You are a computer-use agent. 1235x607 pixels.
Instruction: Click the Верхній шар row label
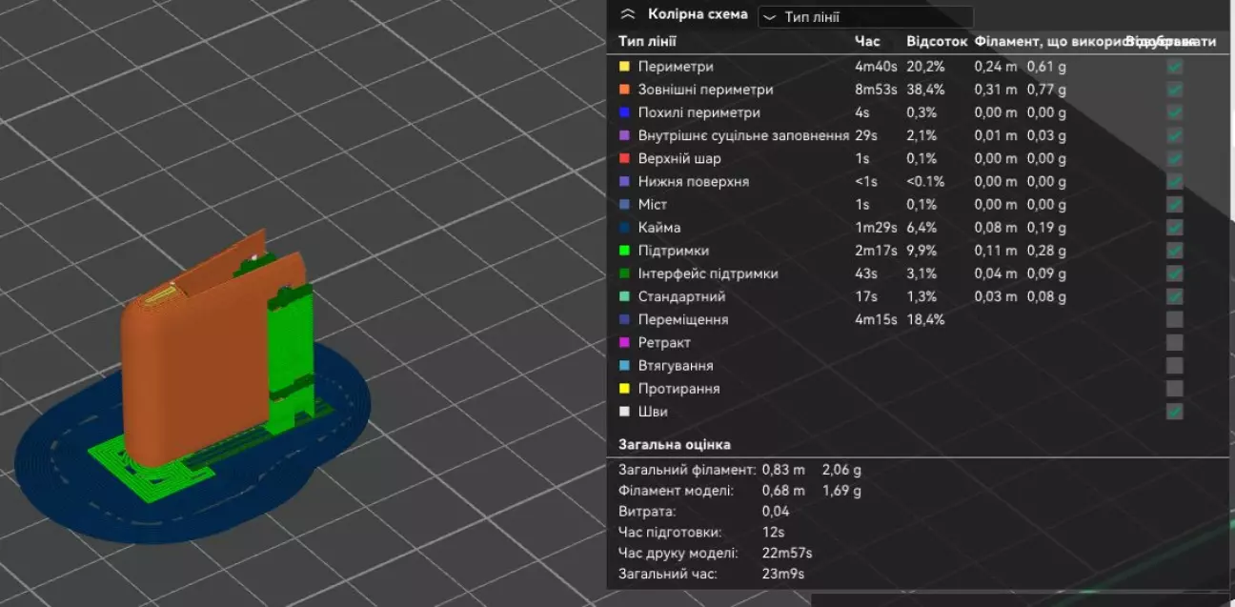coord(679,158)
